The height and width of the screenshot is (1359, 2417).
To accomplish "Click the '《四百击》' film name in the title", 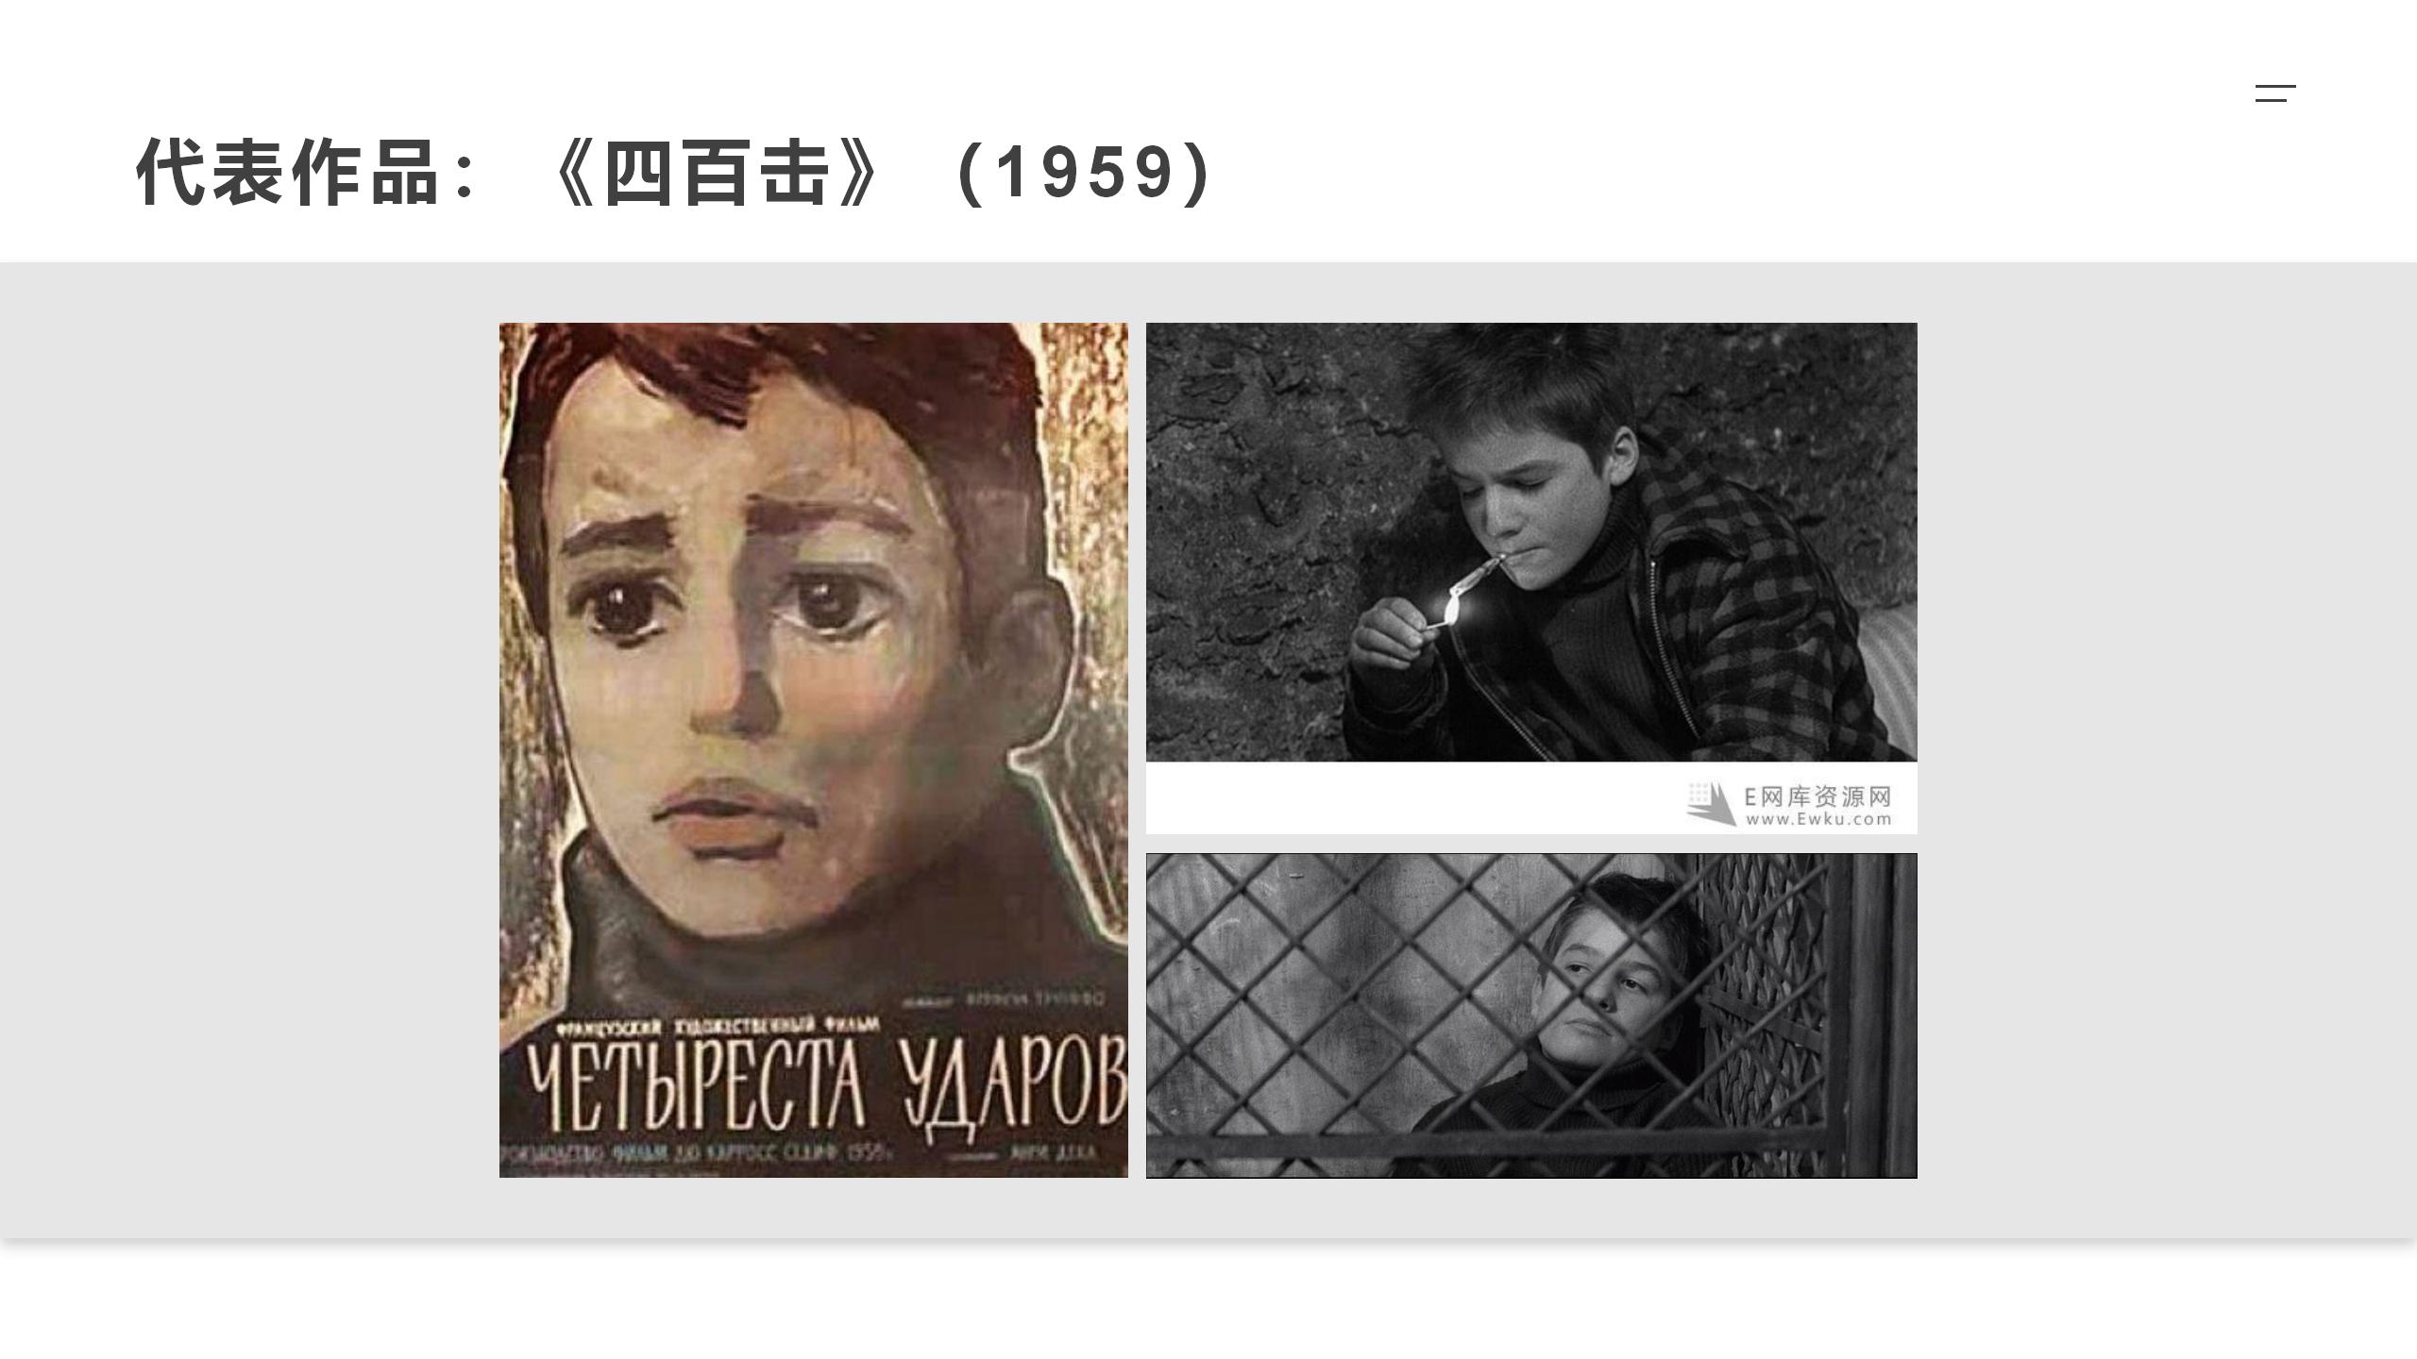I will 716,173.
